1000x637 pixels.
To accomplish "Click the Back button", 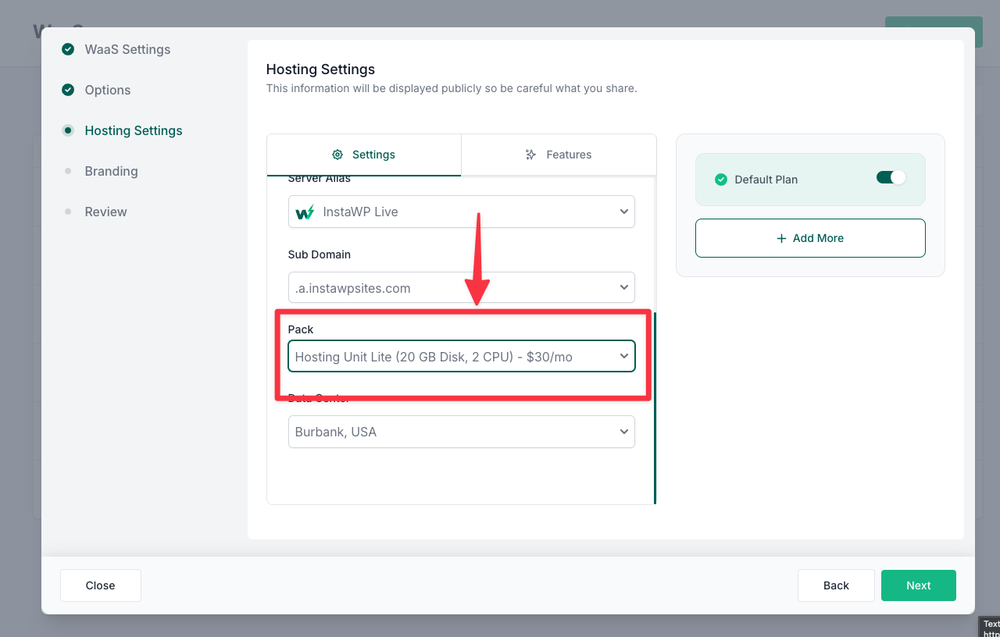I will click(x=836, y=585).
